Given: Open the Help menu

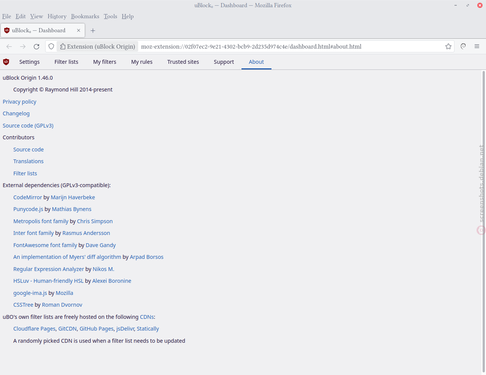Looking at the screenshot, I should (x=128, y=16).
